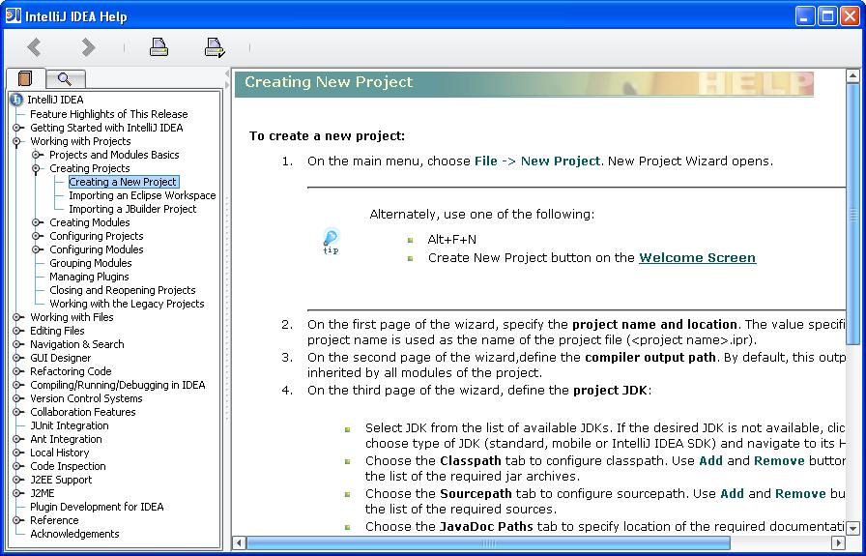Switch to the Table of Contents tab
This screenshot has height=556, width=866.
(x=25, y=78)
